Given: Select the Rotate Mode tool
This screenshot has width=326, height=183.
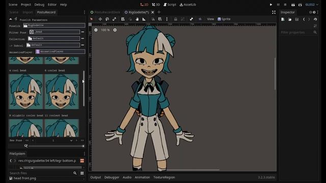Looking at the screenshot, I should pyautogui.click(x=107, y=19).
